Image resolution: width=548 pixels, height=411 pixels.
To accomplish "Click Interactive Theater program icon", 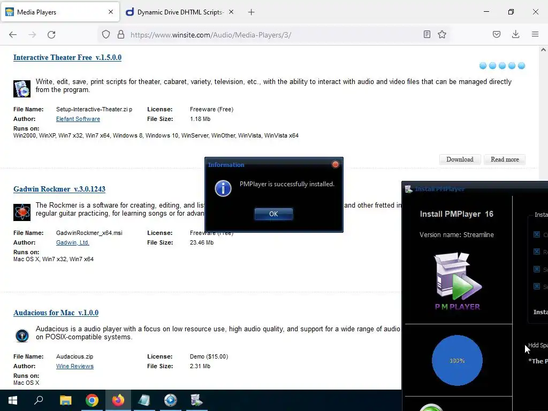I will click(21, 89).
